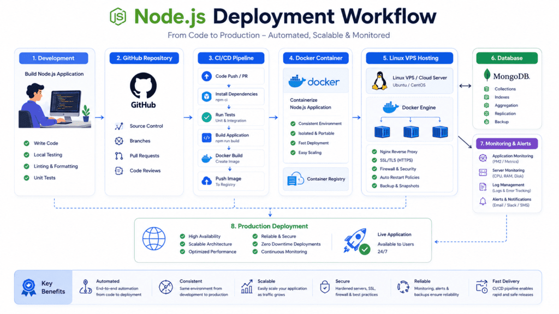Click the check beside Local Testing
This screenshot has width=559, height=314.
(x=26, y=155)
